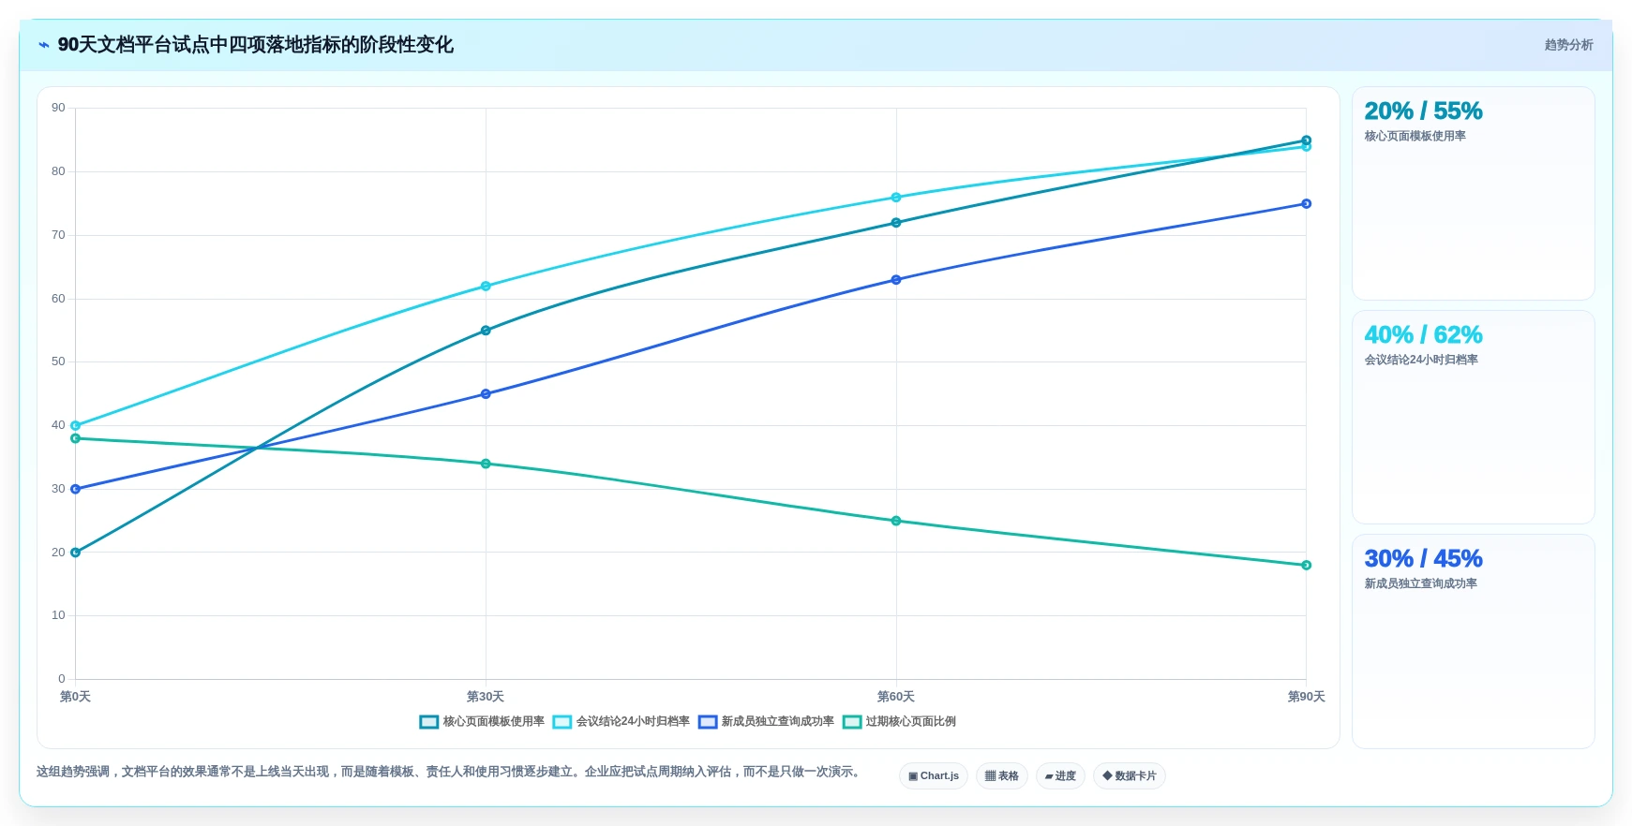The height and width of the screenshot is (826, 1632).
Task: Click the 新成员独立查询成功率 data point at 第90天
Action: [1306, 204]
